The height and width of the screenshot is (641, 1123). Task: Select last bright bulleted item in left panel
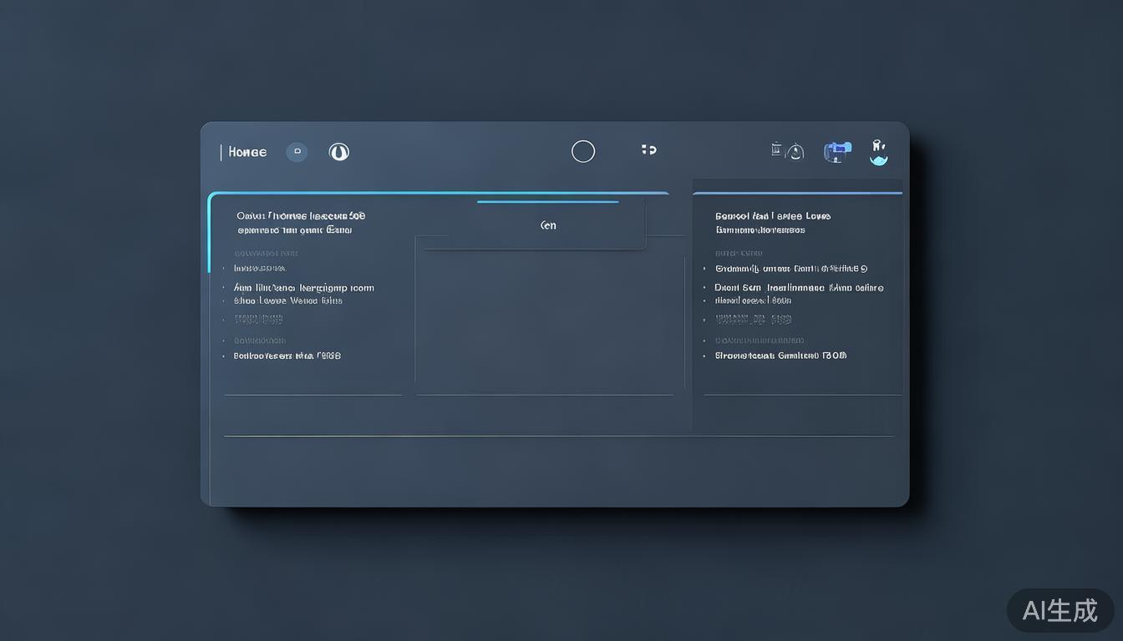[287, 356]
